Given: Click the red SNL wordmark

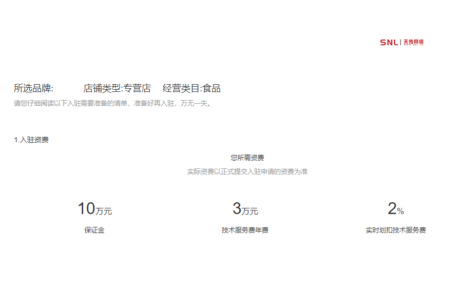Looking at the screenshot, I should [389, 42].
